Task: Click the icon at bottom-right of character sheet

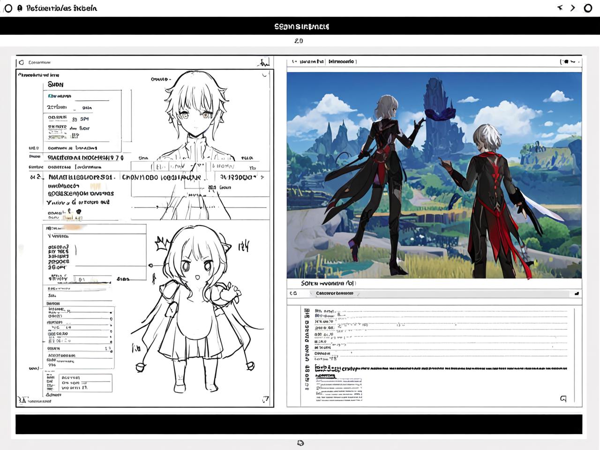Action: [265, 399]
